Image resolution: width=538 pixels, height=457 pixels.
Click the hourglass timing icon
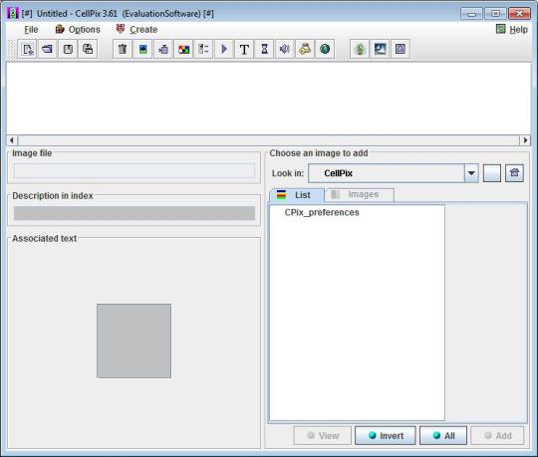[265, 49]
